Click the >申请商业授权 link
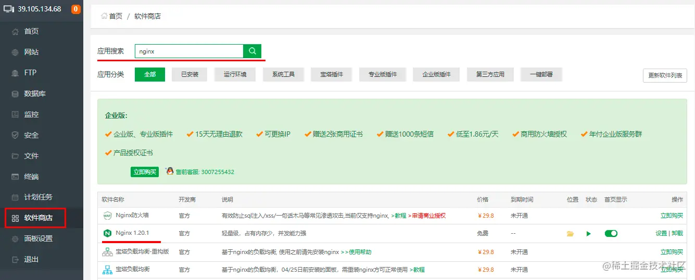The image size is (695, 280). pyautogui.click(x=427, y=216)
